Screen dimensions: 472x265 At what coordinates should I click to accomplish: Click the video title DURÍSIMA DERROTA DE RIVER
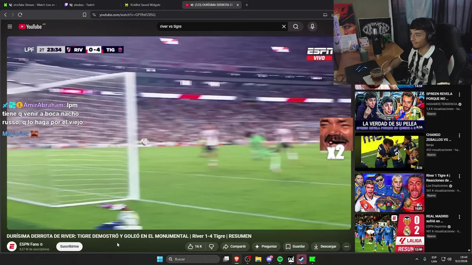[129, 236]
